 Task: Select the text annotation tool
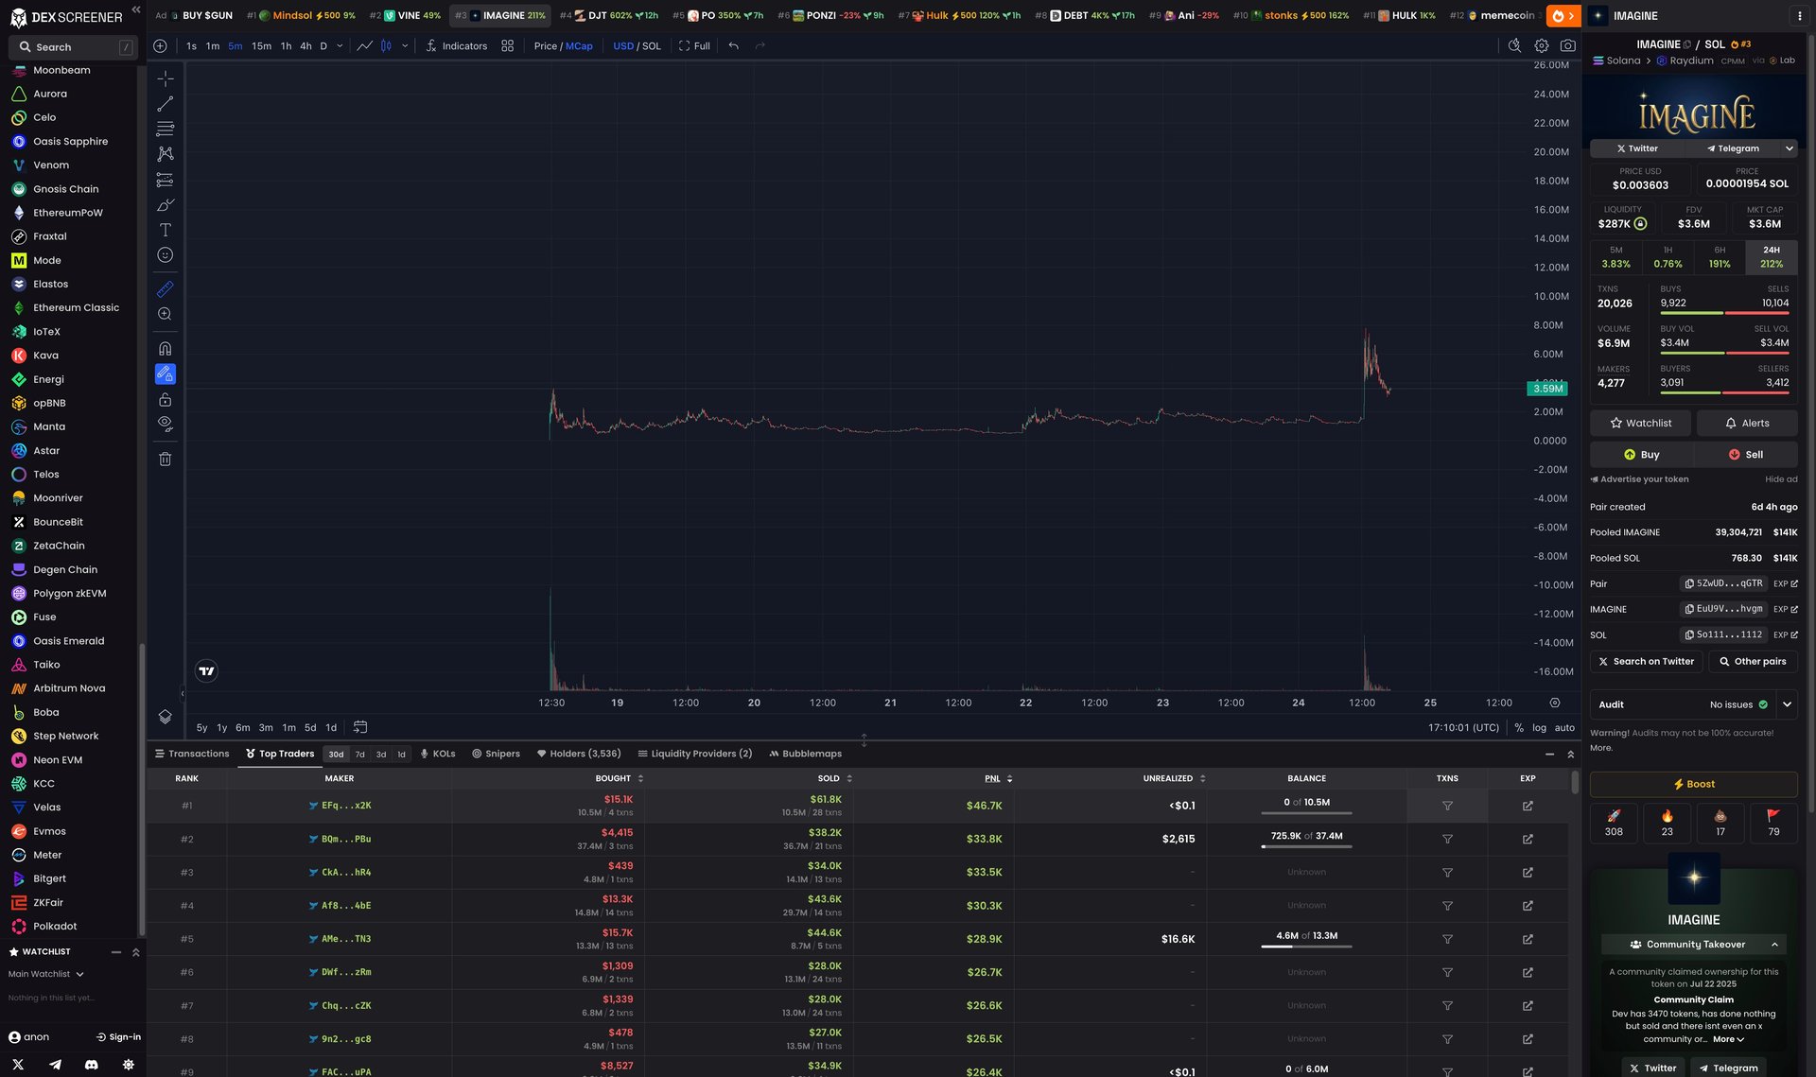click(165, 230)
